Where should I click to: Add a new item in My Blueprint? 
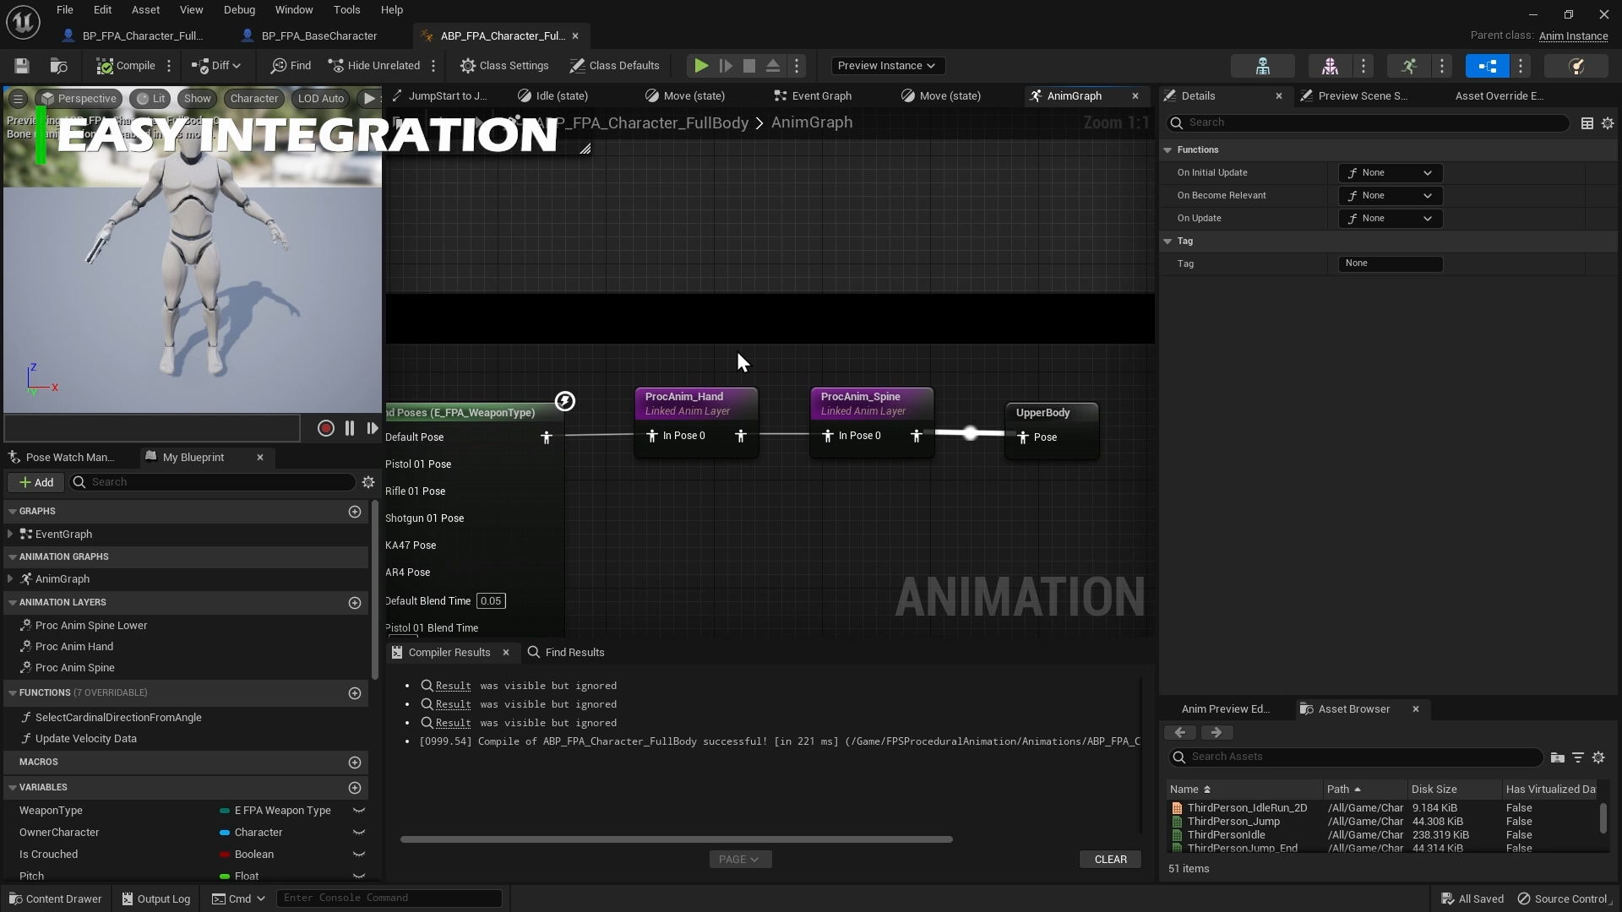click(35, 482)
